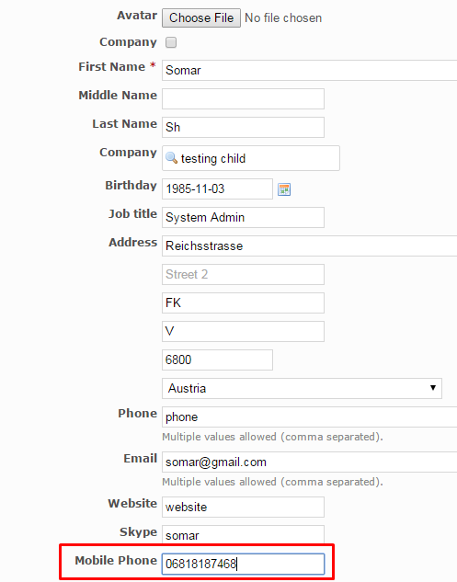Select the state field containing V

[x=243, y=332]
